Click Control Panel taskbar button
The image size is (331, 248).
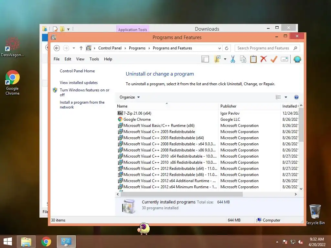(66, 242)
